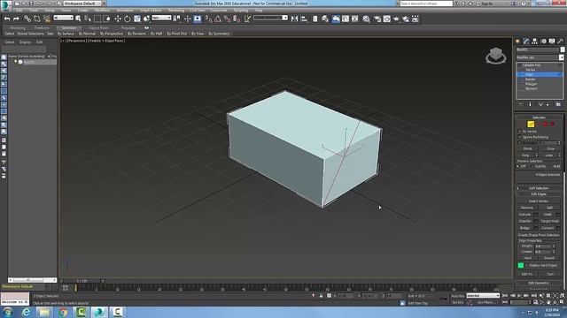This screenshot has height=318, width=567.
Task: Toggle the 3D Snaps icon
Action: pos(209,19)
